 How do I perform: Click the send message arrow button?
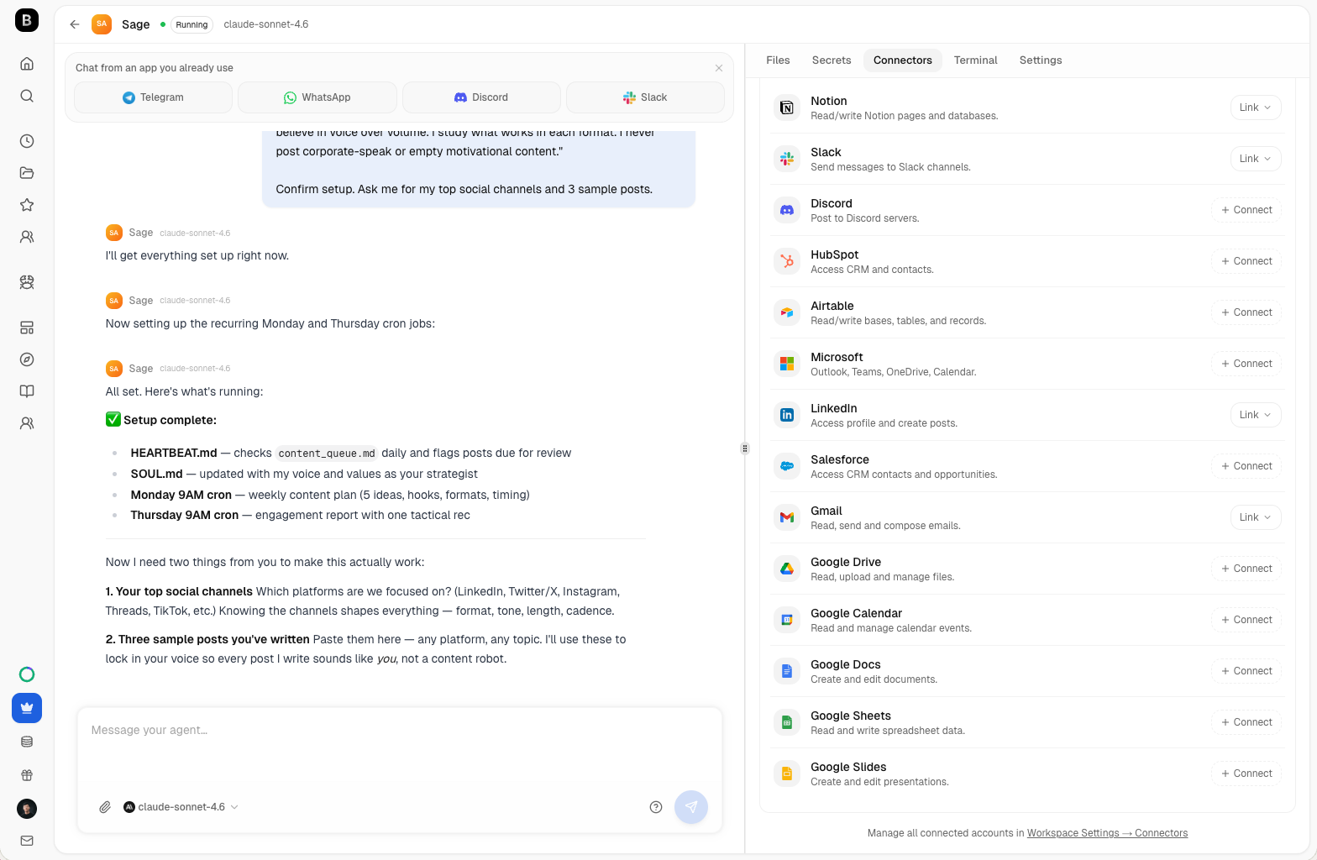tap(691, 807)
